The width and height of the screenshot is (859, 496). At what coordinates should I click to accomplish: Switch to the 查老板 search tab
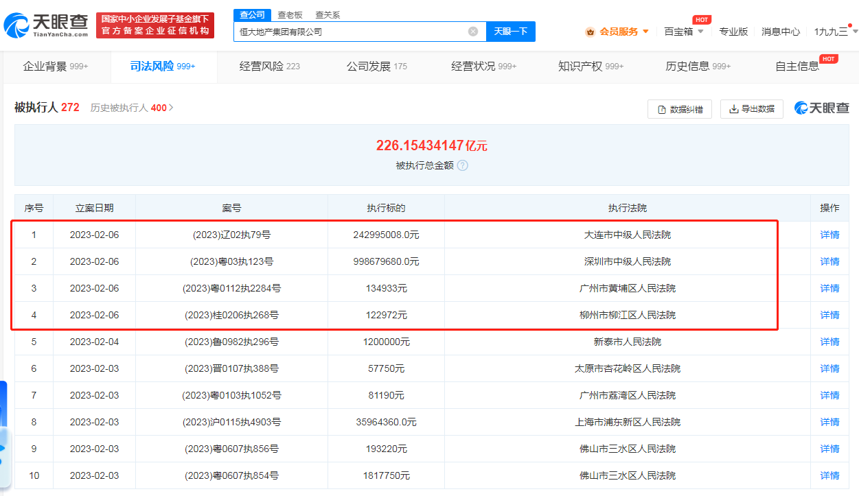(290, 14)
